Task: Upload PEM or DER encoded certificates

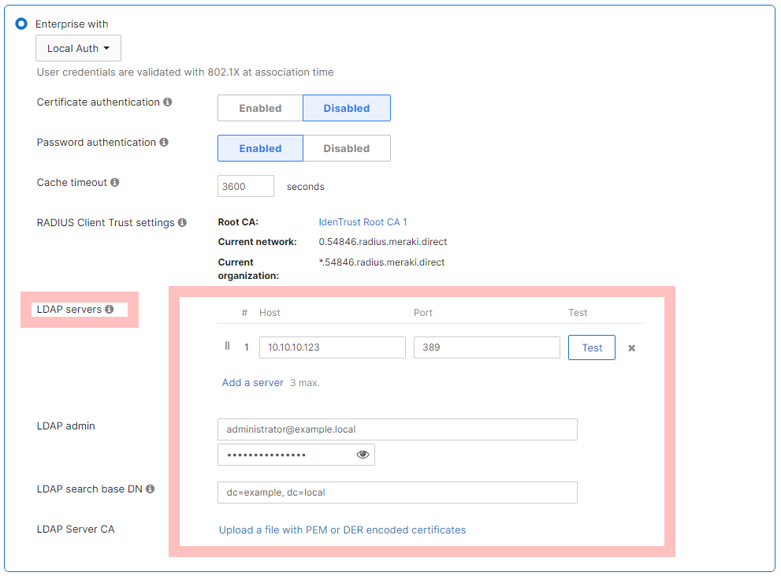Action: [341, 530]
